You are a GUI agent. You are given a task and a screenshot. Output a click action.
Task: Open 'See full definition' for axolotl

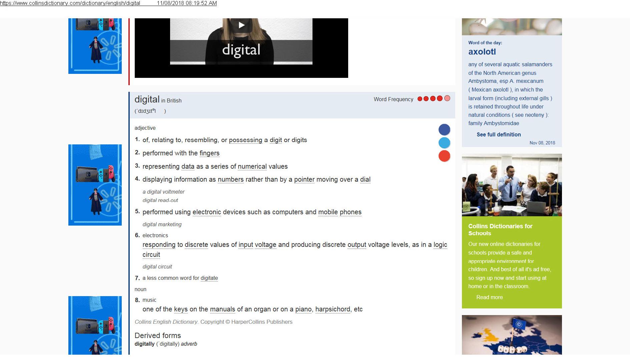pos(499,134)
